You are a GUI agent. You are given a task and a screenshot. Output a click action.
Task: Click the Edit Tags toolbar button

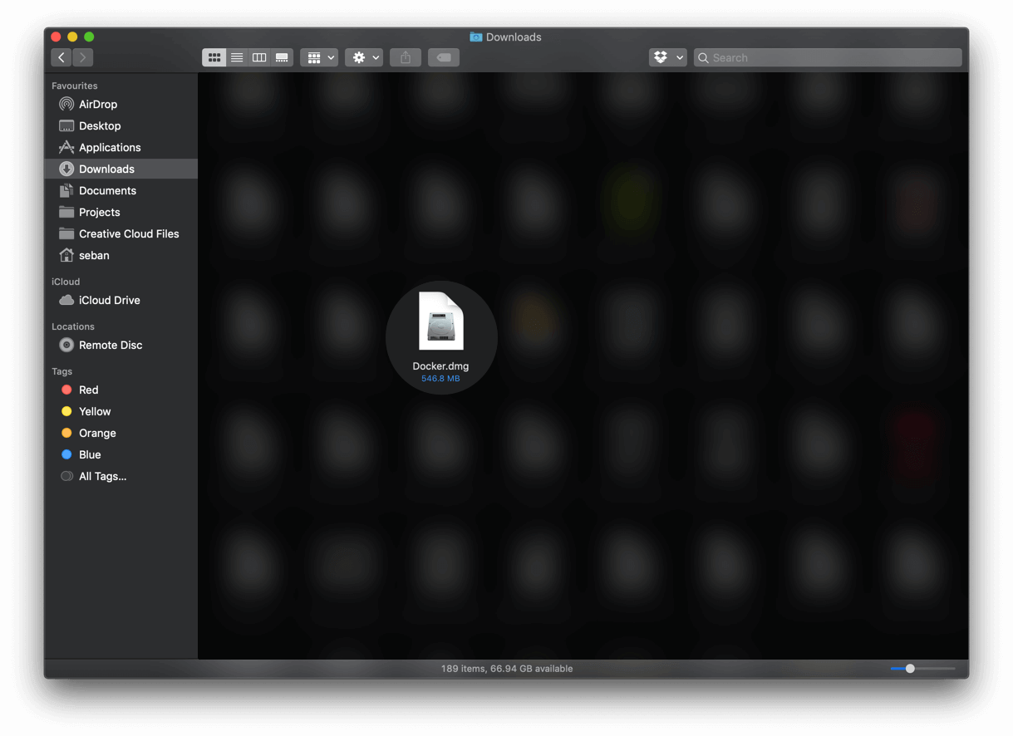click(444, 57)
